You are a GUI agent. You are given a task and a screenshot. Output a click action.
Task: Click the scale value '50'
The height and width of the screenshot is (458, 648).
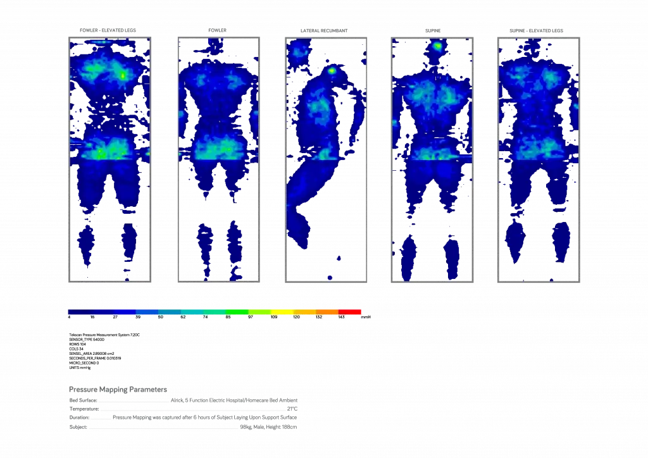(x=160, y=317)
